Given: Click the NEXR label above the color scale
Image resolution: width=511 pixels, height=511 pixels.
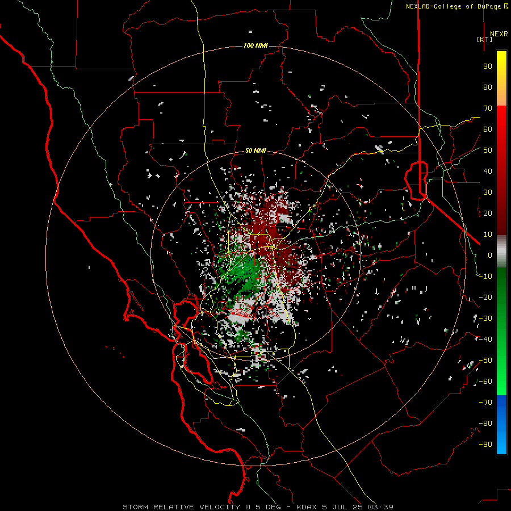Looking at the screenshot, I should (x=499, y=34).
